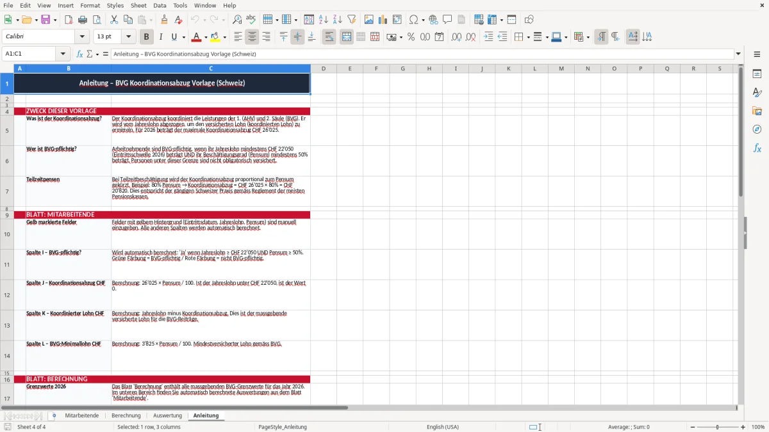This screenshot has width=769, height=432.
Task: Open the Sheet menu
Action: (138, 5)
